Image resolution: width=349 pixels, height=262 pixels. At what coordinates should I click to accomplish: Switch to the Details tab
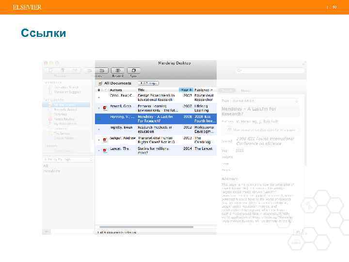[x=226, y=90]
